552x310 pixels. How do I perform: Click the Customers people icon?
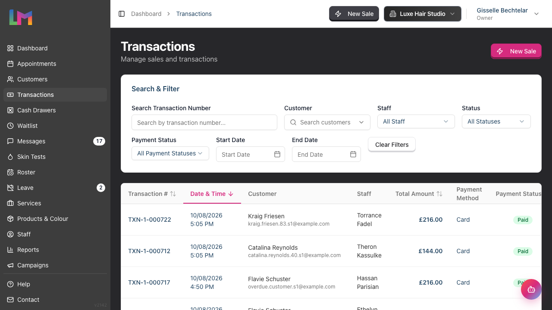10,79
